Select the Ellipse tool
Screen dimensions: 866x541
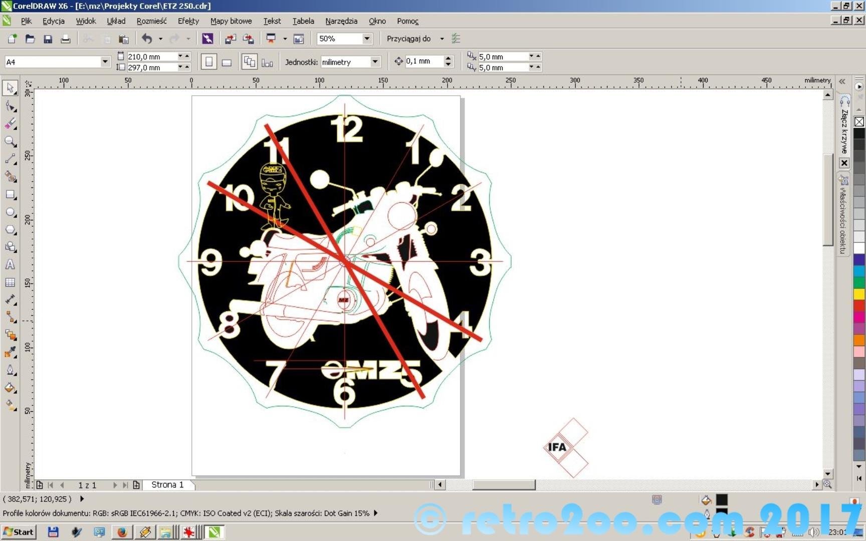point(10,212)
